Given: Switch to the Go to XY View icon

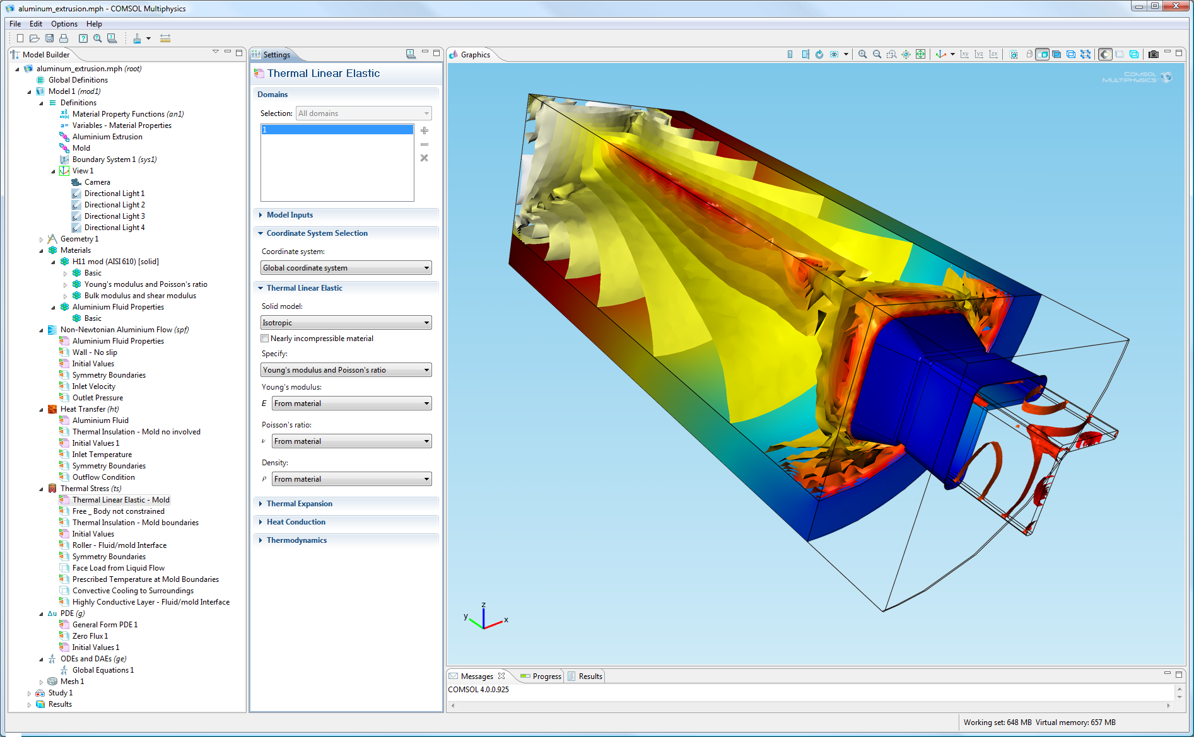Looking at the screenshot, I should pyautogui.click(x=965, y=55).
